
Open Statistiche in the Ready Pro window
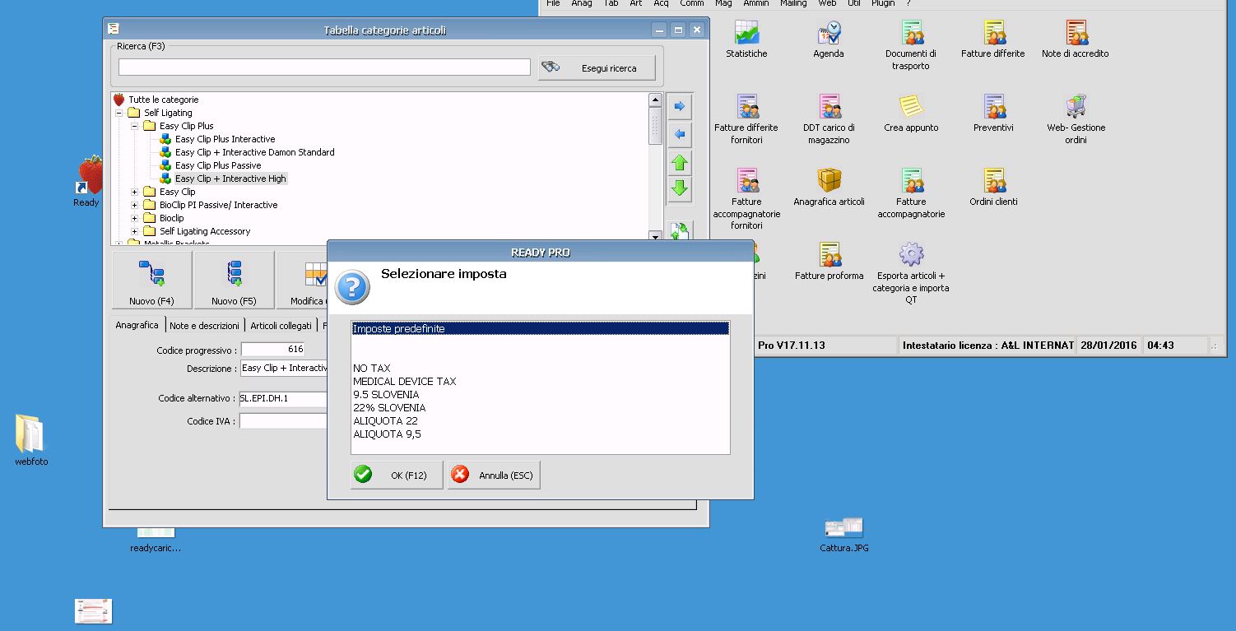pos(746,39)
